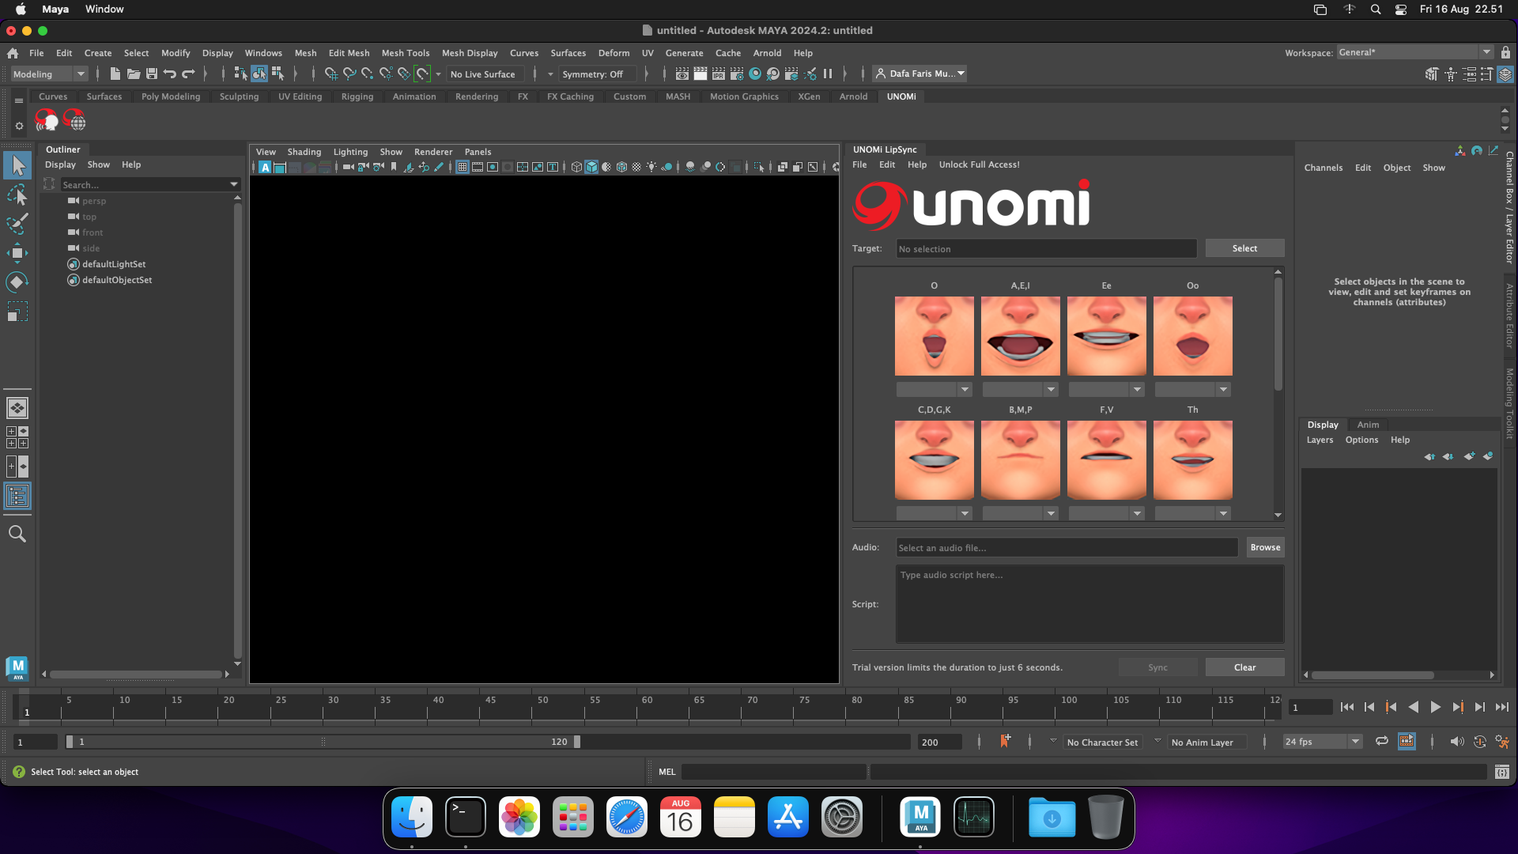Viewport: 1518px width, 854px height.
Task: Click the audio script text area
Action: coord(1089,604)
